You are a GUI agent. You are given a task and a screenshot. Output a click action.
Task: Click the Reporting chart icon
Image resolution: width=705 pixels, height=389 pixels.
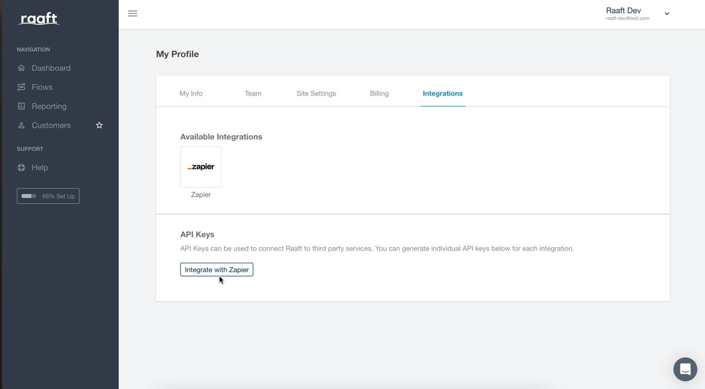point(21,106)
